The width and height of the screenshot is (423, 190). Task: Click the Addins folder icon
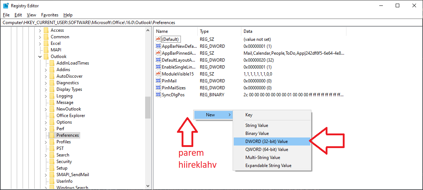pyautogui.click(x=52, y=70)
